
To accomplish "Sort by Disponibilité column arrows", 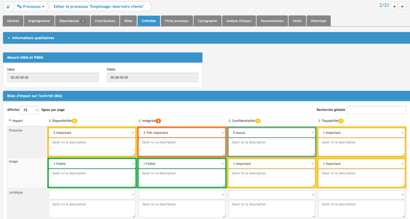I will click(x=50, y=121).
